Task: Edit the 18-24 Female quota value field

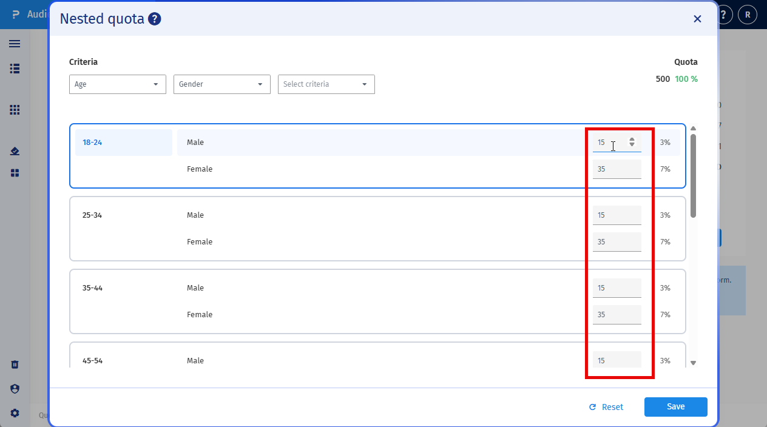Action: pos(613,169)
